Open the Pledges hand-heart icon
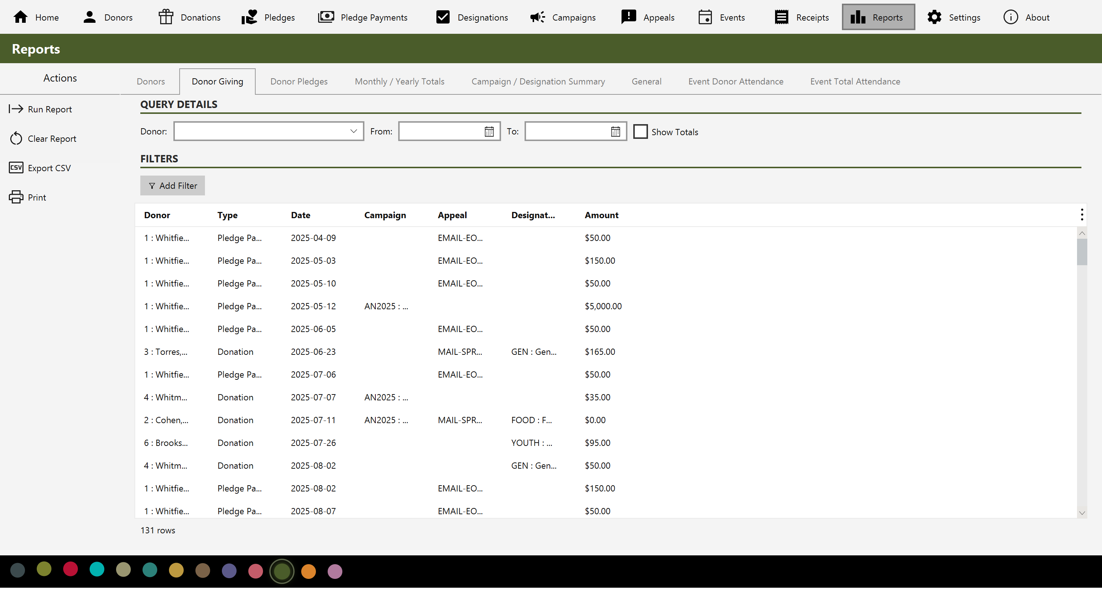Viewport: 1102px width, 591px height. 249,17
